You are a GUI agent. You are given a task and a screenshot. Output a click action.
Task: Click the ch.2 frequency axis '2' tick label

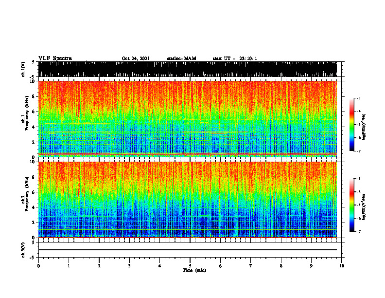click(34, 223)
